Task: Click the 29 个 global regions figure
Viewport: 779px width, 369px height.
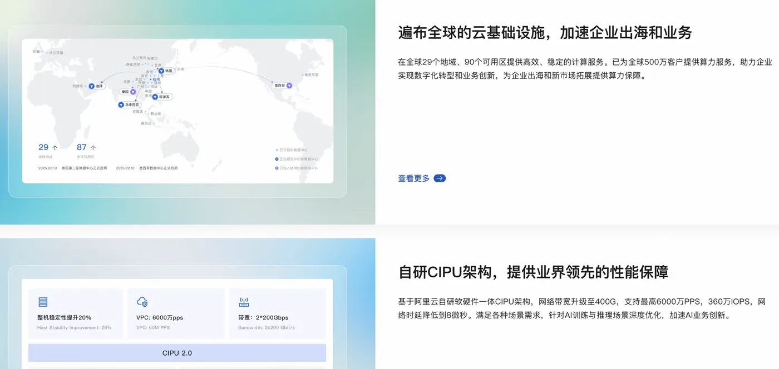Action: [48, 147]
